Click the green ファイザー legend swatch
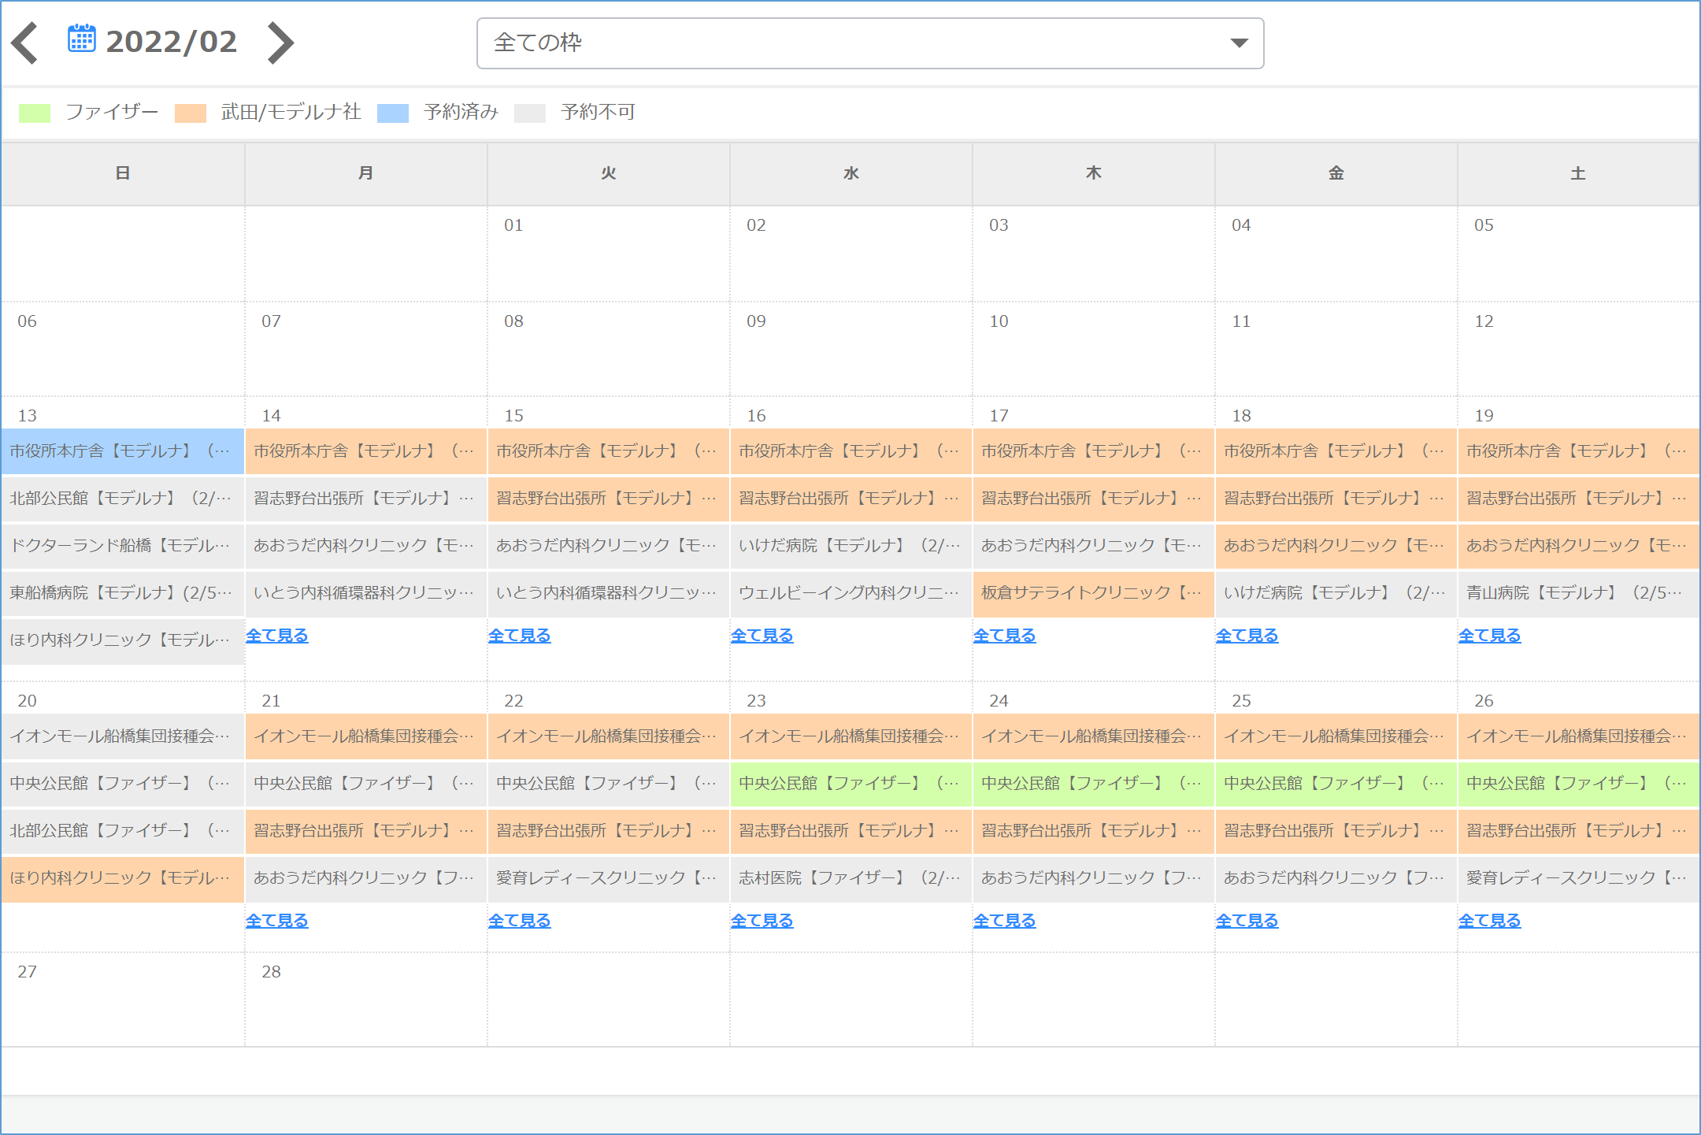Image resolution: width=1701 pixels, height=1135 pixels. (35, 113)
